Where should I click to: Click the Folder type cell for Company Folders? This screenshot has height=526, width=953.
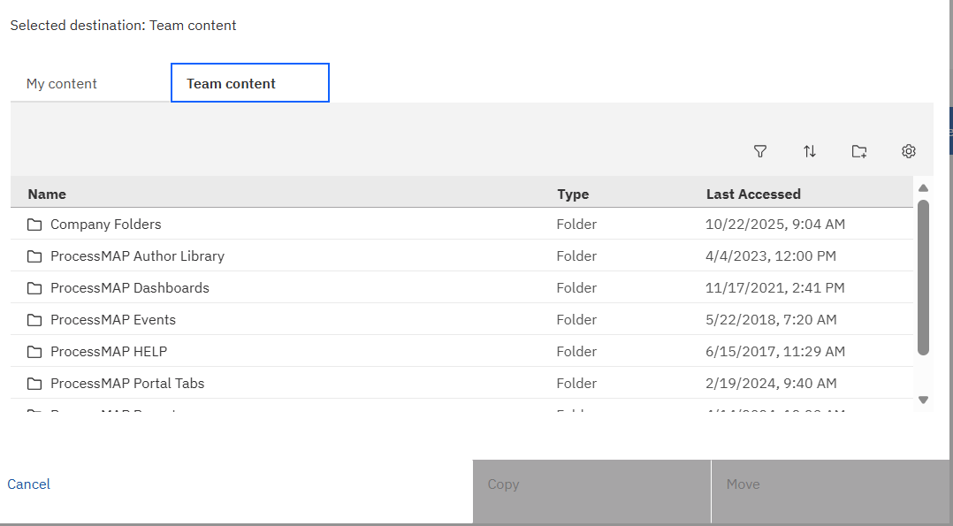click(x=576, y=225)
